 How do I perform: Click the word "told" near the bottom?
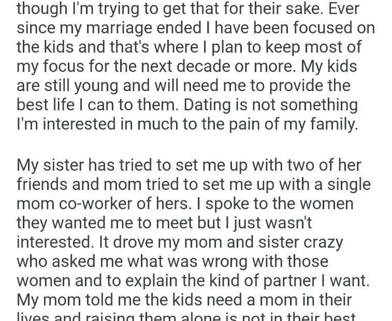[x=96, y=299]
